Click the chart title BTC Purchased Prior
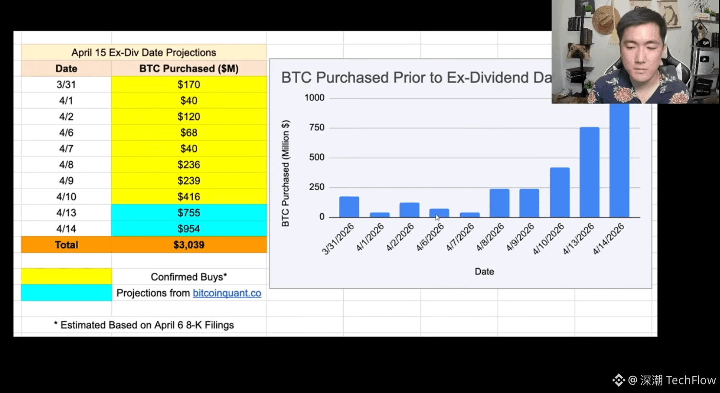 pyautogui.click(x=416, y=78)
